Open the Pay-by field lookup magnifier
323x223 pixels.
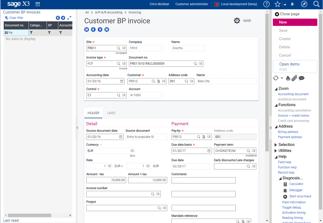point(199,137)
